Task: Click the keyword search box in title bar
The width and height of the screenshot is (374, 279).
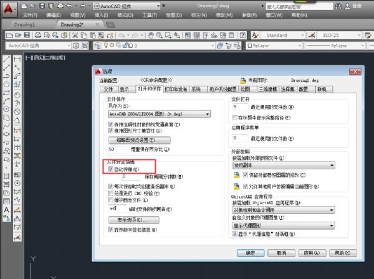Action: 299,6
